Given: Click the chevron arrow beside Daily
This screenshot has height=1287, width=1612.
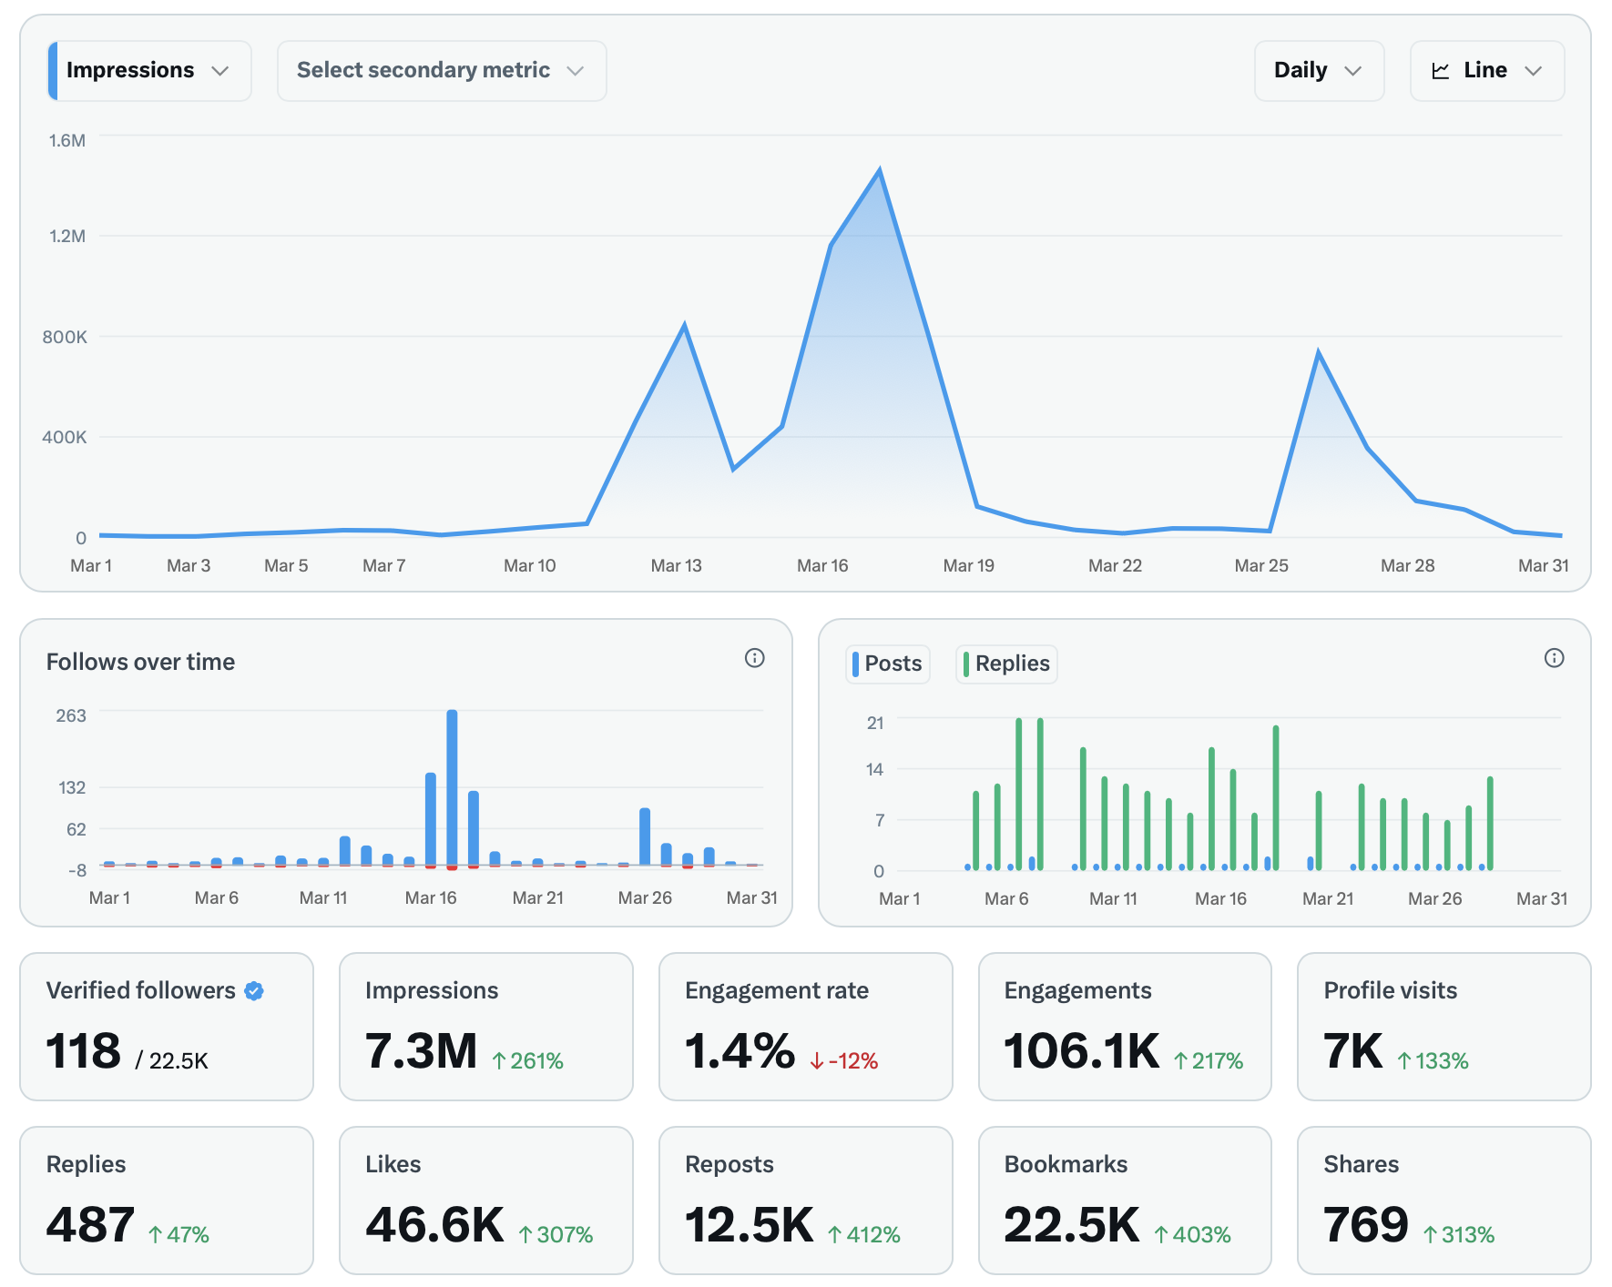Looking at the screenshot, I should click(1353, 71).
